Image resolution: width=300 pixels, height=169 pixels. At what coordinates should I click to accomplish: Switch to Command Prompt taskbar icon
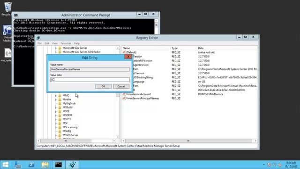point(59,165)
